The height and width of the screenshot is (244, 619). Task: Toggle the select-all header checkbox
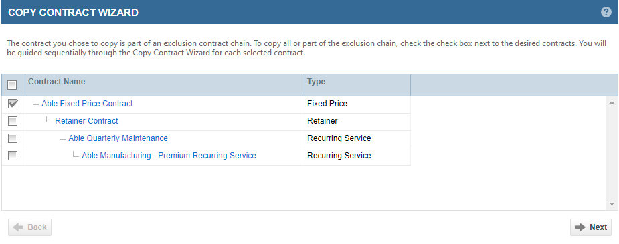(x=12, y=85)
